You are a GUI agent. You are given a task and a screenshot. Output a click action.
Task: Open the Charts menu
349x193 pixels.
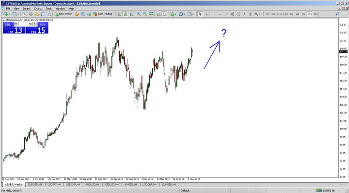point(38,8)
